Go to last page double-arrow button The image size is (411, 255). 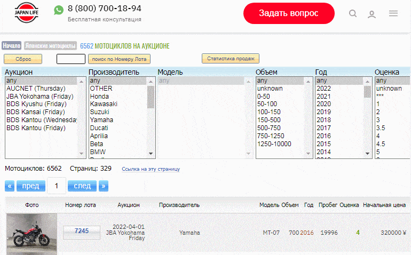104,186
